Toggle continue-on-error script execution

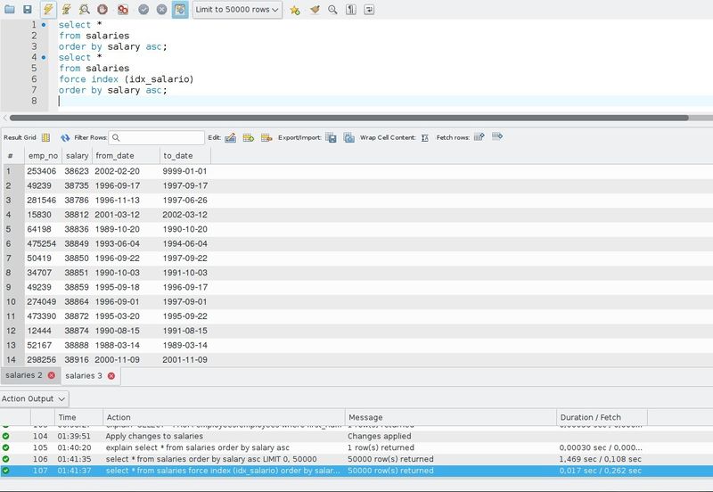tap(123, 9)
